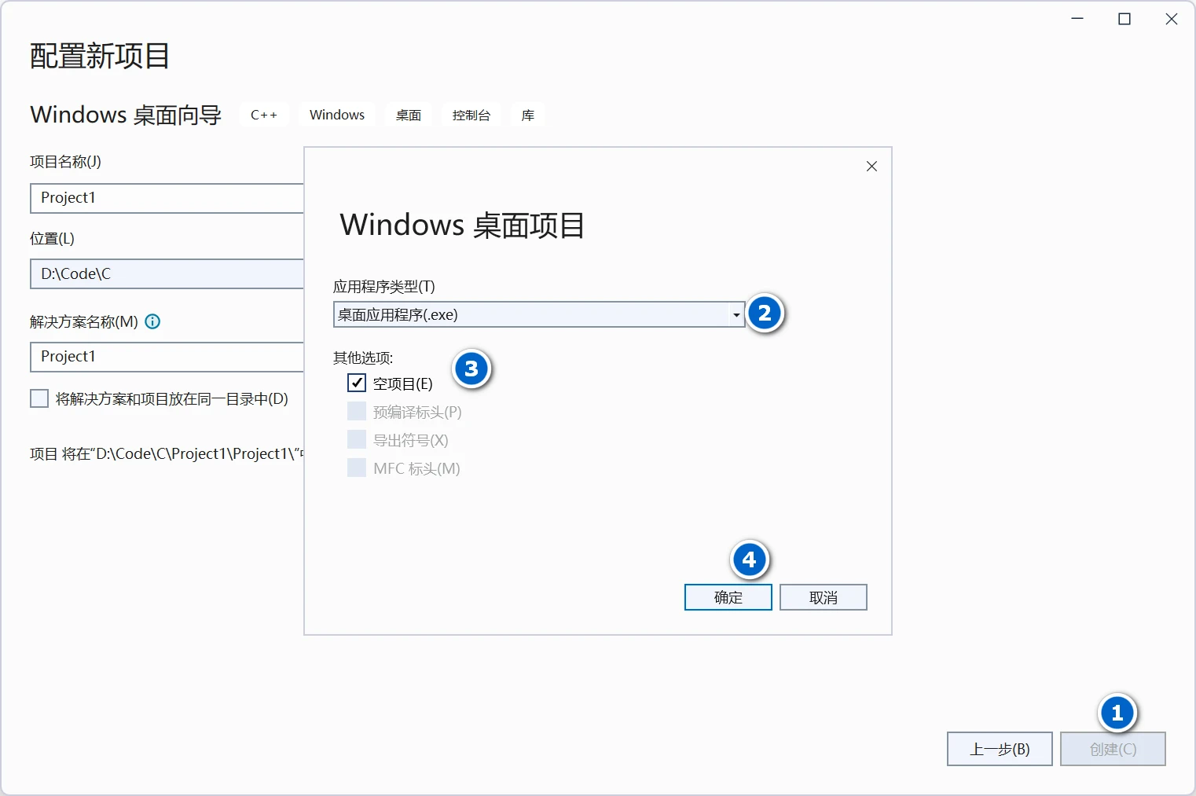Go back with 上一步(B) button
The width and height of the screenshot is (1196, 796).
(x=999, y=749)
